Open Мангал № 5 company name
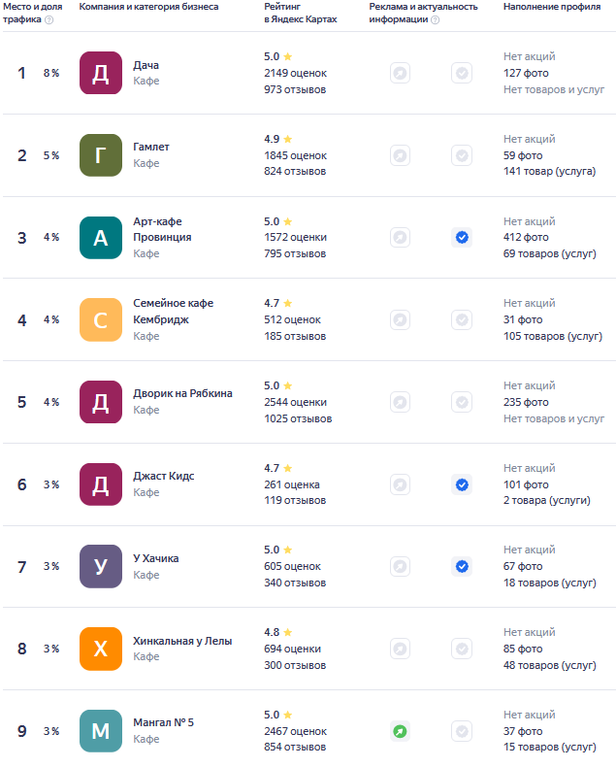This screenshot has width=616, height=767. pos(163,722)
